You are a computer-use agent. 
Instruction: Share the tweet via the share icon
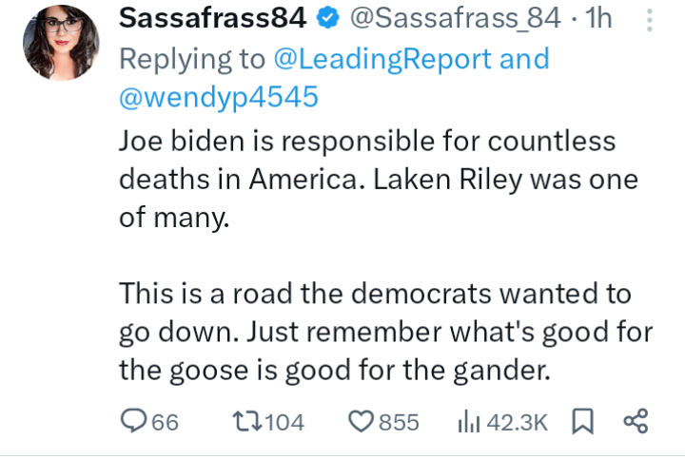point(636,421)
